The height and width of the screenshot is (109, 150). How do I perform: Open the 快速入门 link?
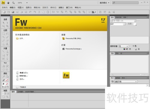[x=24, y=73]
